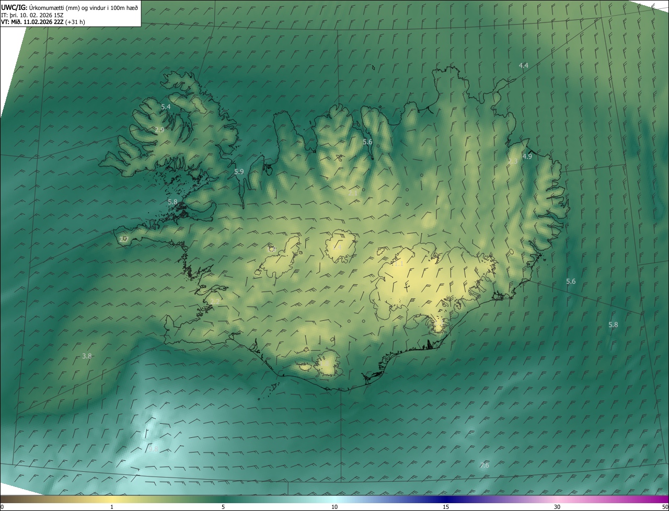Click the 5.8 value label in the eastern sea
The width and height of the screenshot is (669, 511).
pyautogui.click(x=613, y=324)
